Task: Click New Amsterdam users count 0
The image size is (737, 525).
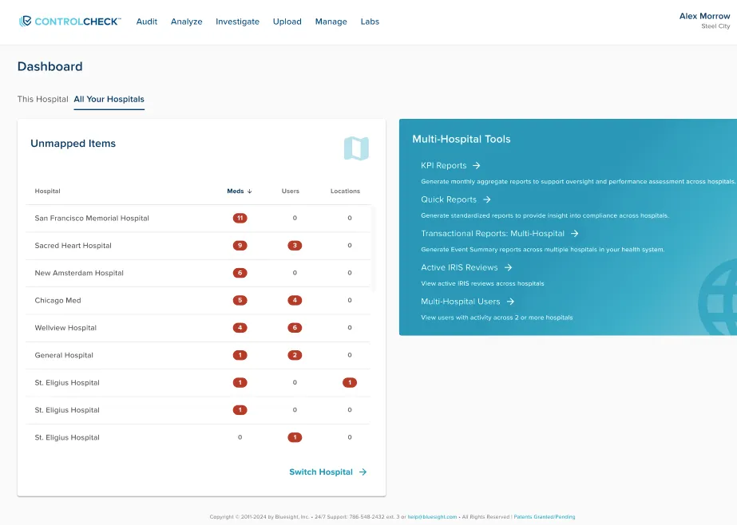Action: pyautogui.click(x=295, y=273)
